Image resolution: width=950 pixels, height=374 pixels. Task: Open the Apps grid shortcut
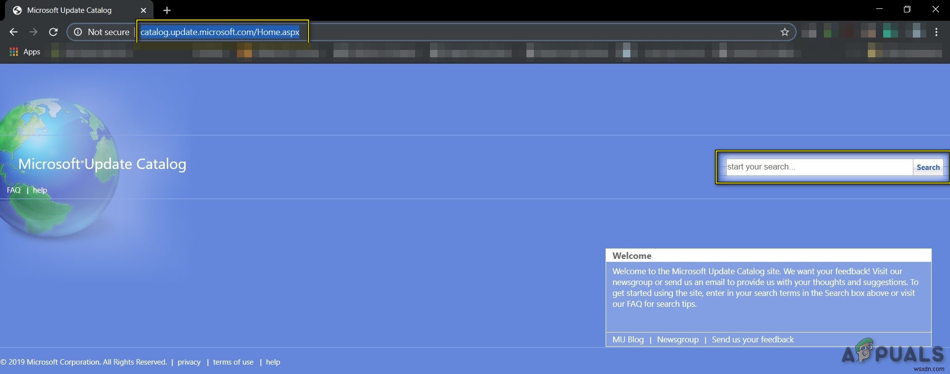pos(25,52)
